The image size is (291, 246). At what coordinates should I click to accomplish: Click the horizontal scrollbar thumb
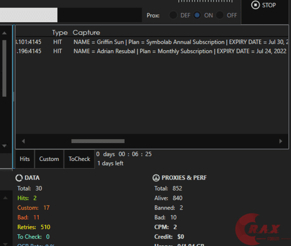pyautogui.click(x=98, y=141)
